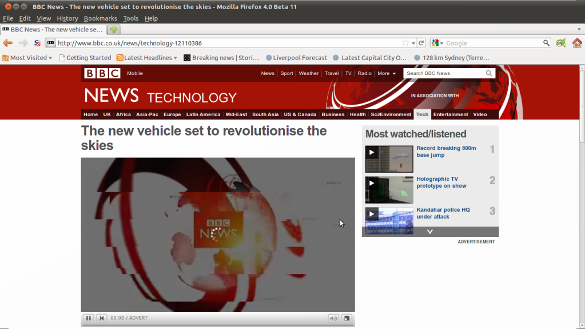Select the Home section tab
Image resolution: width=585 pixels, height=329 pixels.
tap(91, 114)
